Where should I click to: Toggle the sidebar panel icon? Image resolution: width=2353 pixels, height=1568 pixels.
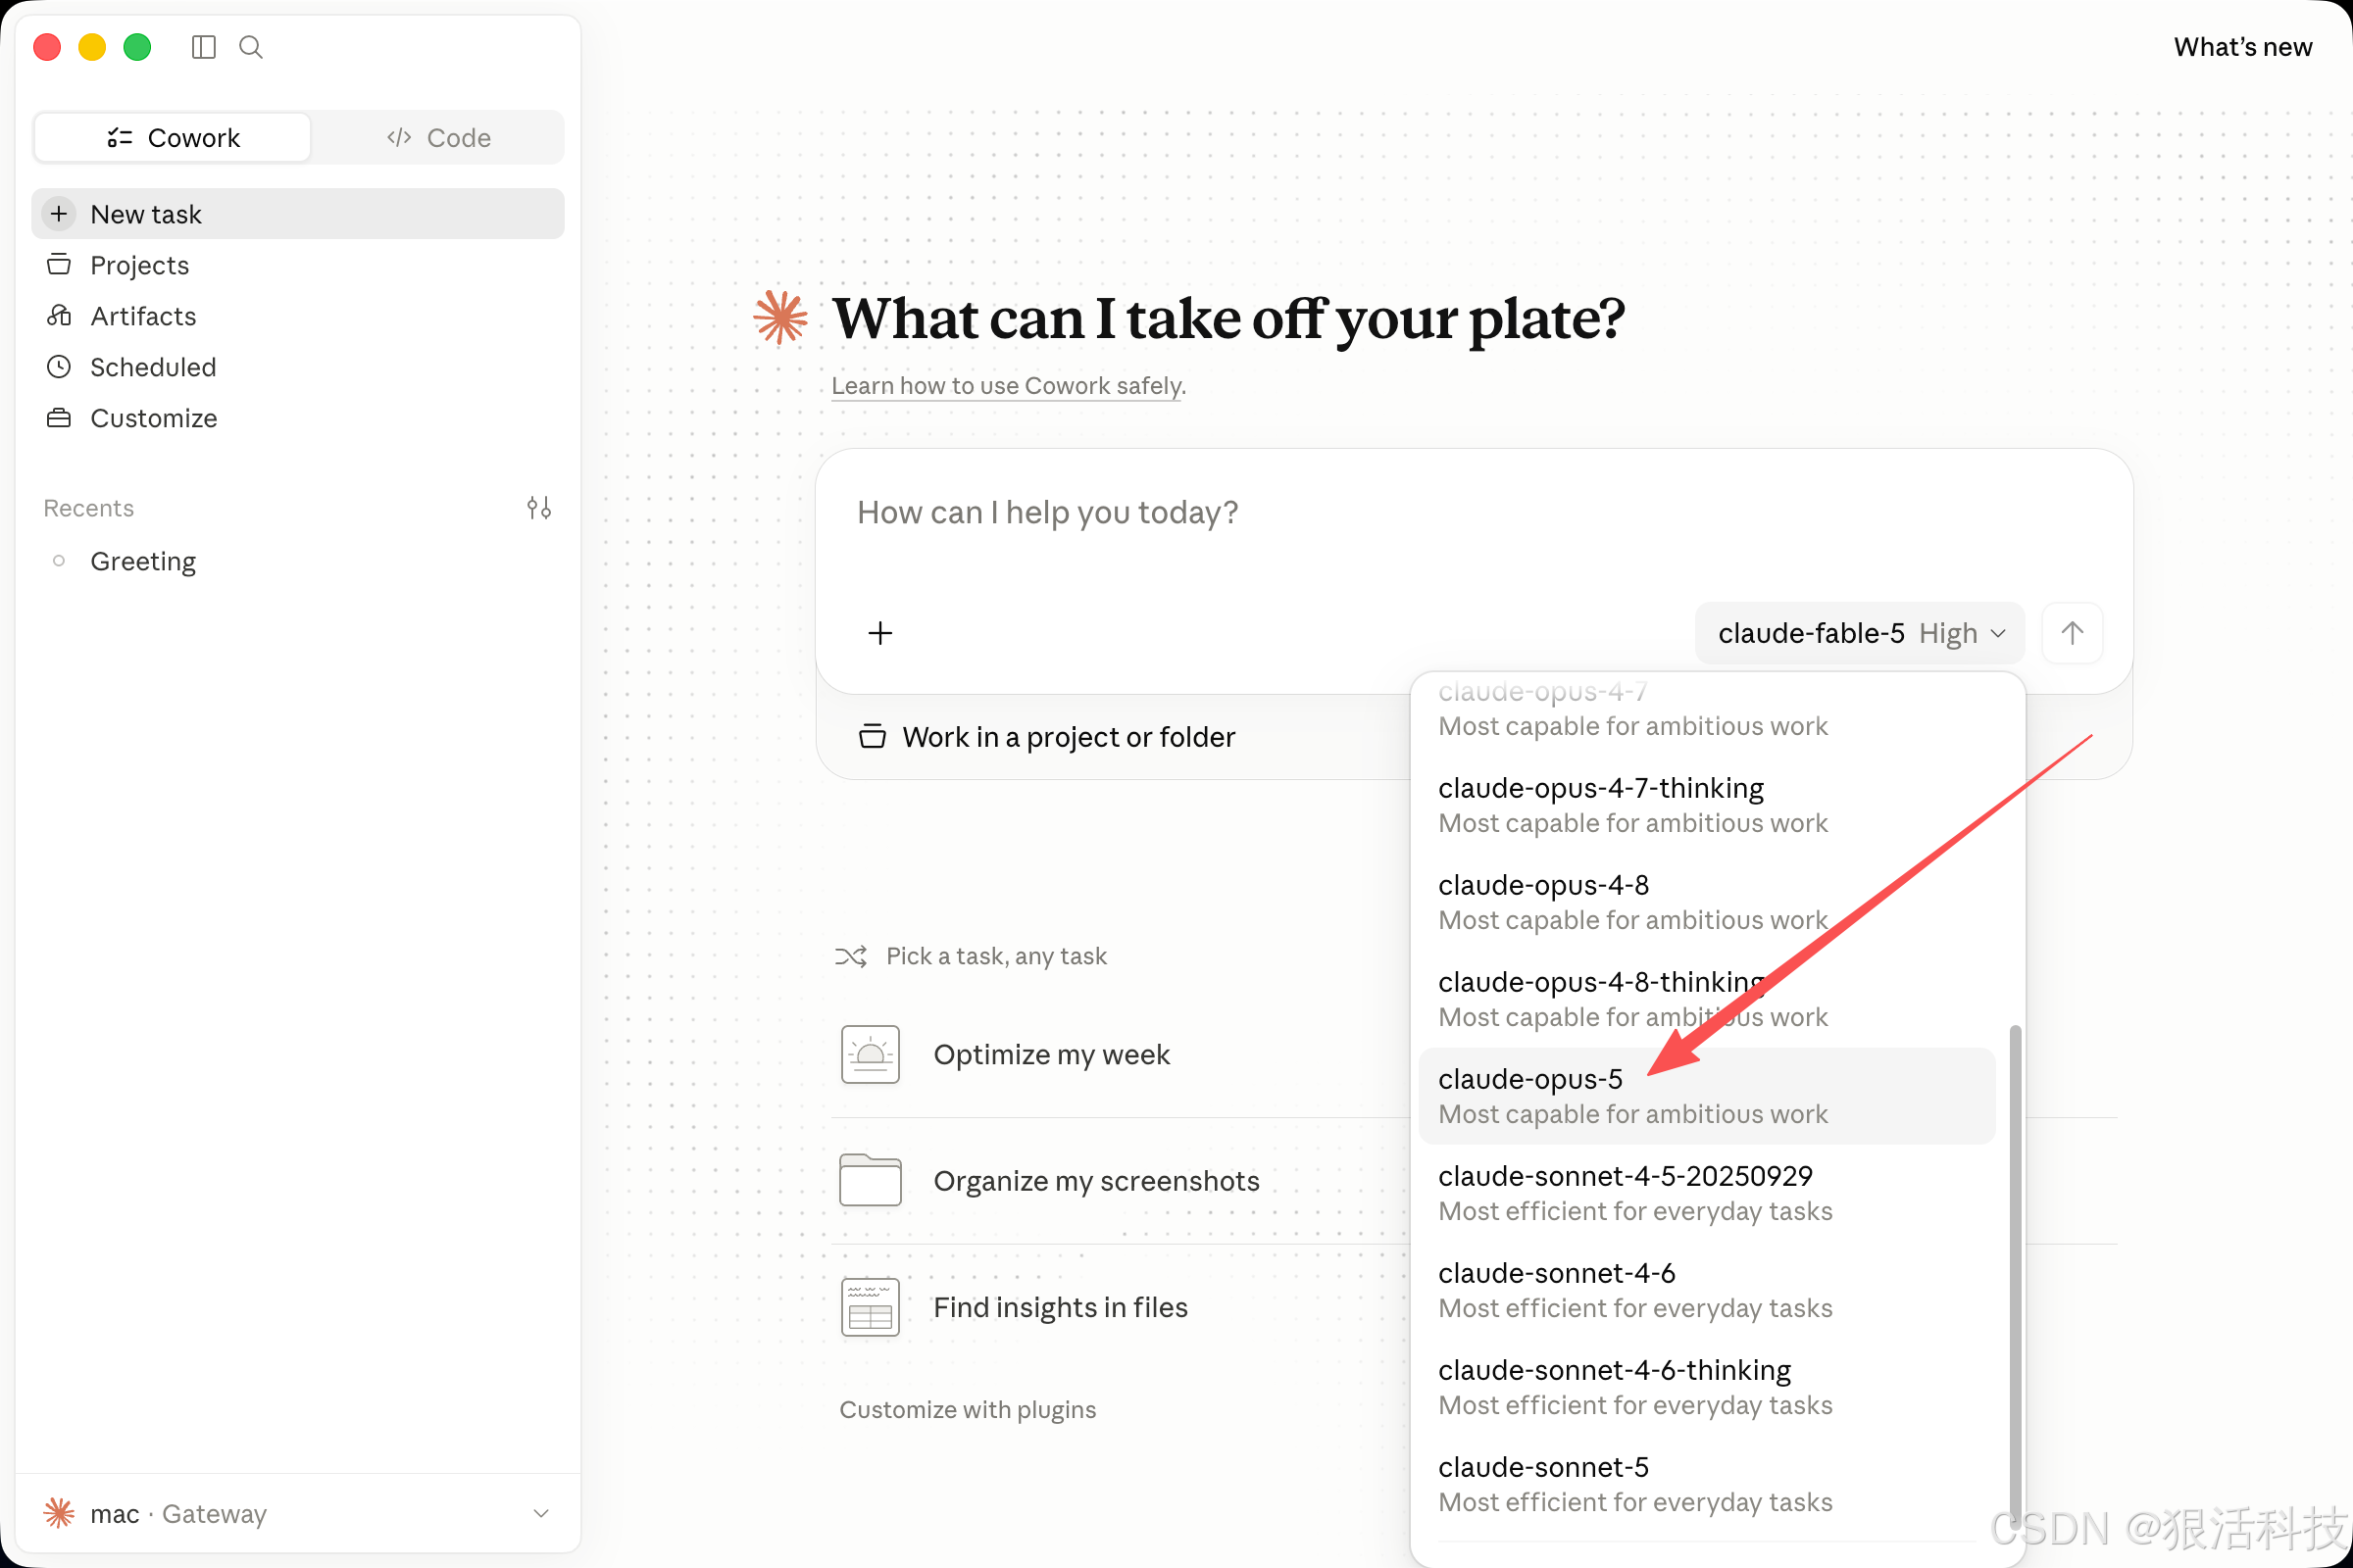tap(204, 47)
